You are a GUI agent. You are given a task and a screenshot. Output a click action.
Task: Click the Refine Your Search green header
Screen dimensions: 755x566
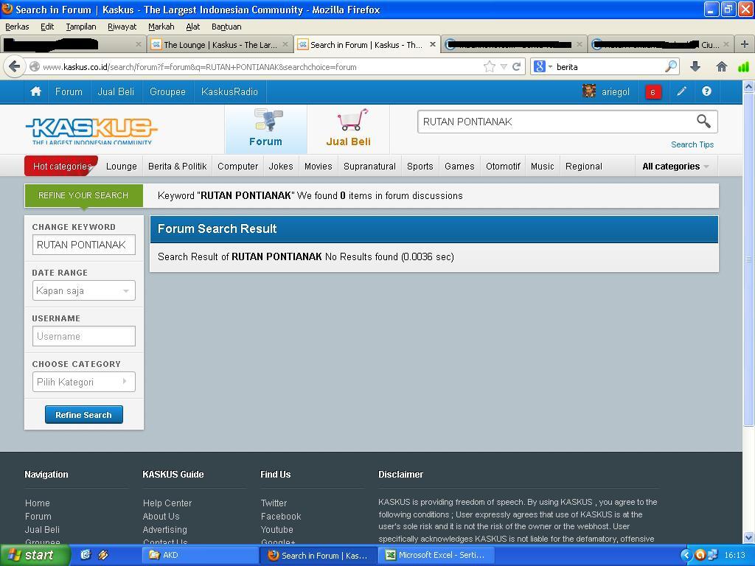coord(84,195)
